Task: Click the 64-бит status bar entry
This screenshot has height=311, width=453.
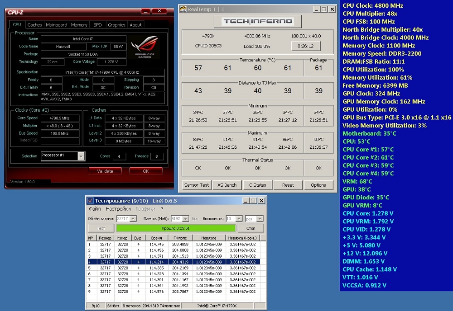Action: point(113,306)
